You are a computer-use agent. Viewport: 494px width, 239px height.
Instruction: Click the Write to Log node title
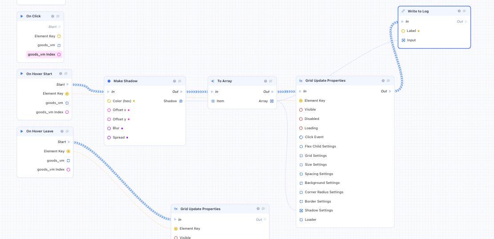(418, 11)
